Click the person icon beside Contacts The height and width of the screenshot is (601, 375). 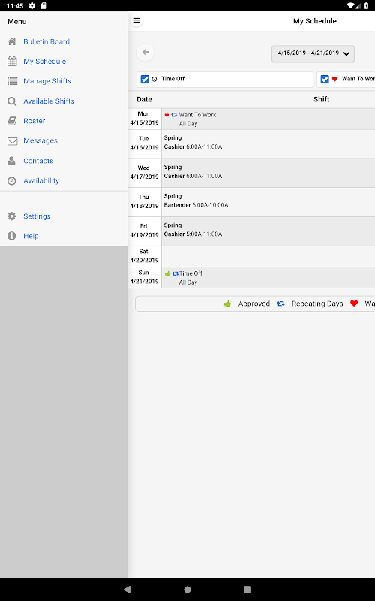click(x=12, y=161)
